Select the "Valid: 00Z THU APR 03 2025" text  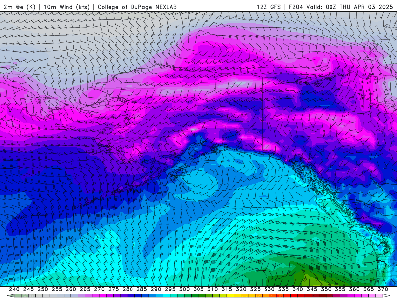tap(349, 7)
